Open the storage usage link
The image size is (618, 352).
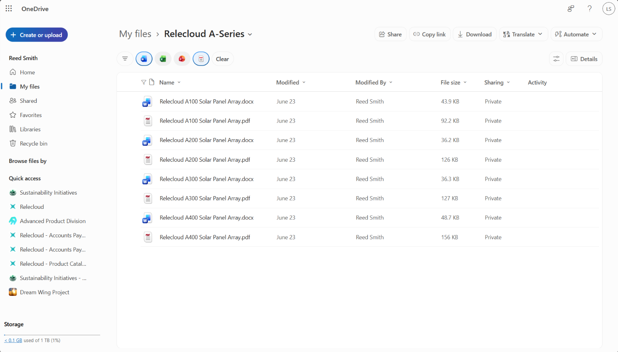(13, 340)
